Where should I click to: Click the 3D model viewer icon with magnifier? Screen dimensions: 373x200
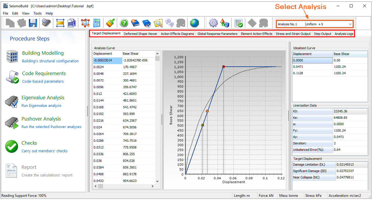[85, 23]
